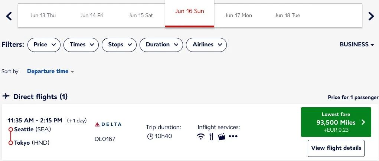Choose the Jun 15 Sat date tab
The image size is (379, 161).
click(x=141, y=16)
